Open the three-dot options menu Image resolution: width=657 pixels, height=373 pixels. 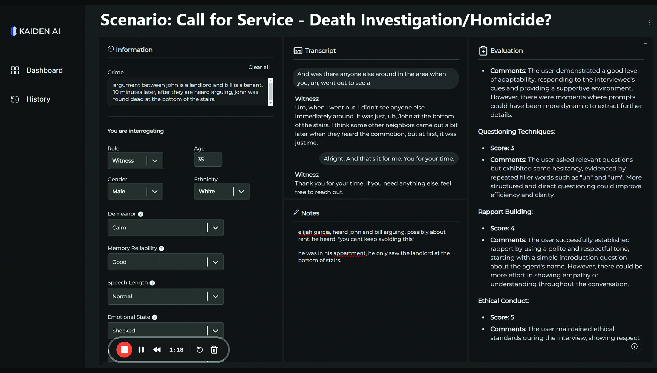[649, 22]
